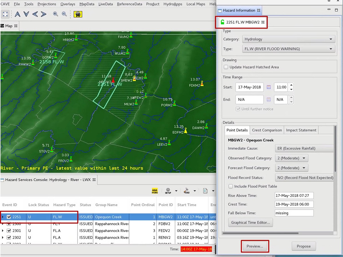
Task: Close the Map tab via its X
Action: coord(16,26)
